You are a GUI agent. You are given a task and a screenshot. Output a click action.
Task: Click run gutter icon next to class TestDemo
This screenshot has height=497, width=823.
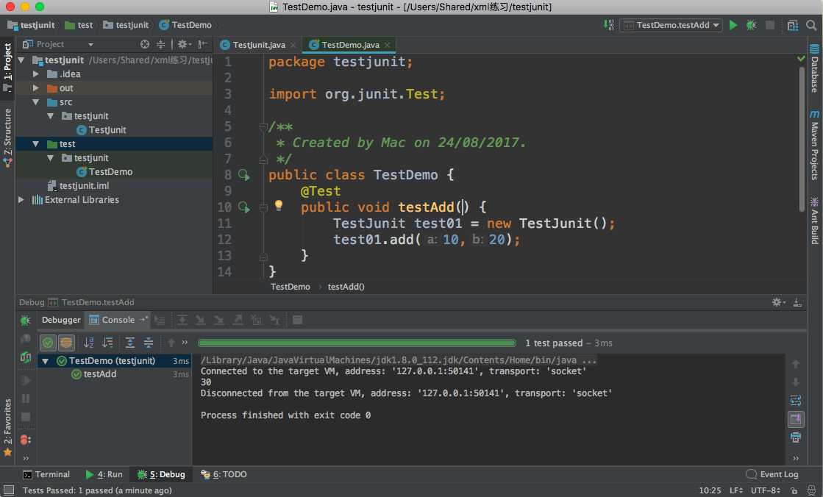[244, 175]
